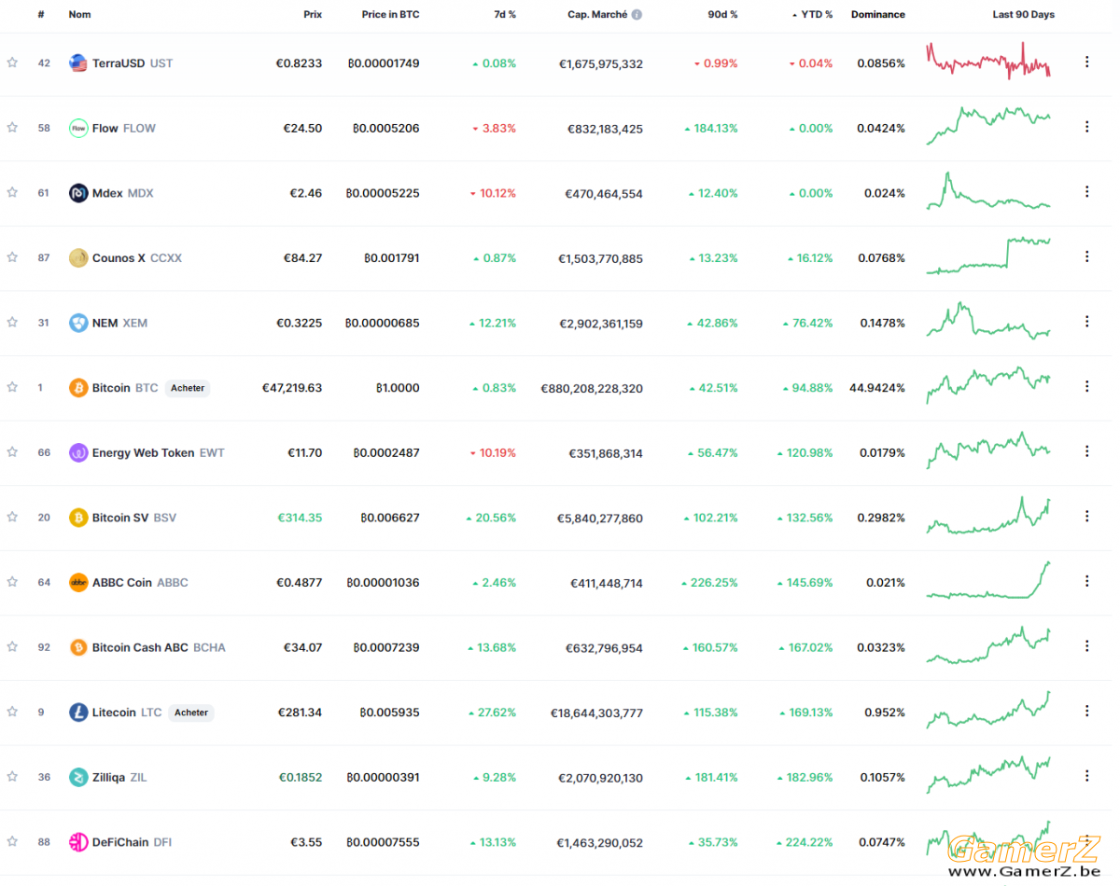1120x886 pixels.
Task: Open the three-dot menu for Bitcoin SV
Action: coord(1086,516)
